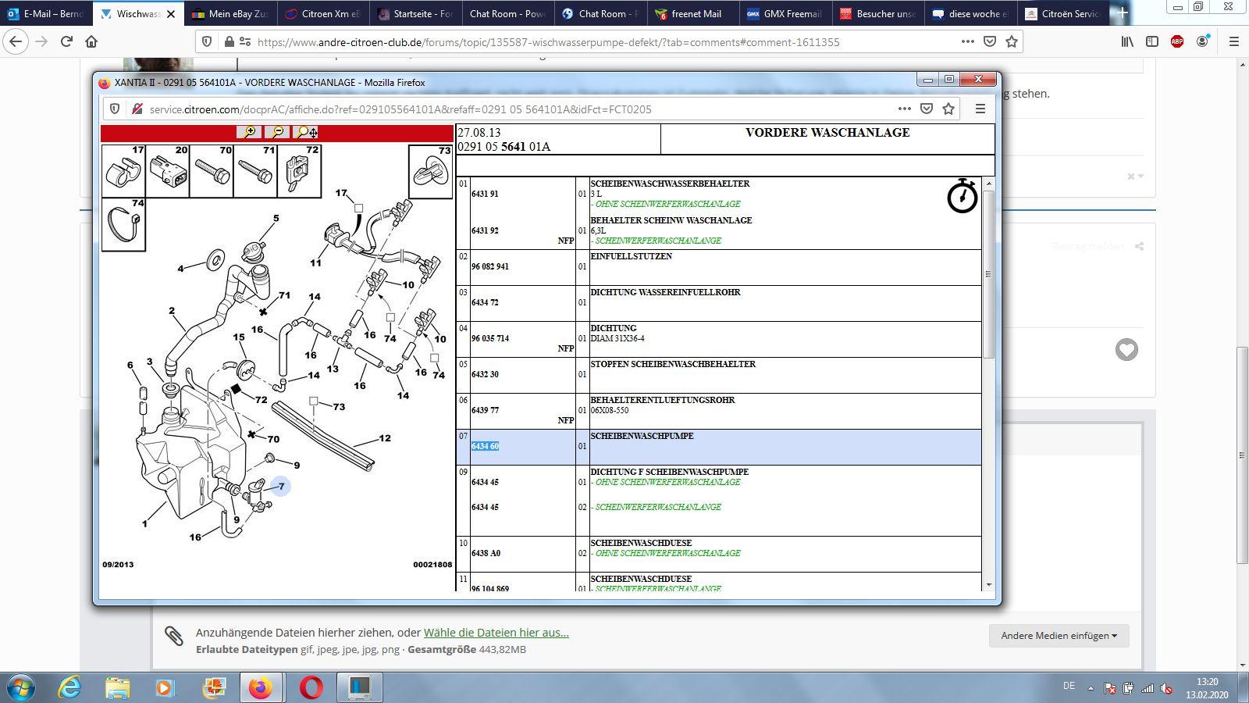Open rivet thumbnail number 73

pyautogui.click(x=430, y=172)
